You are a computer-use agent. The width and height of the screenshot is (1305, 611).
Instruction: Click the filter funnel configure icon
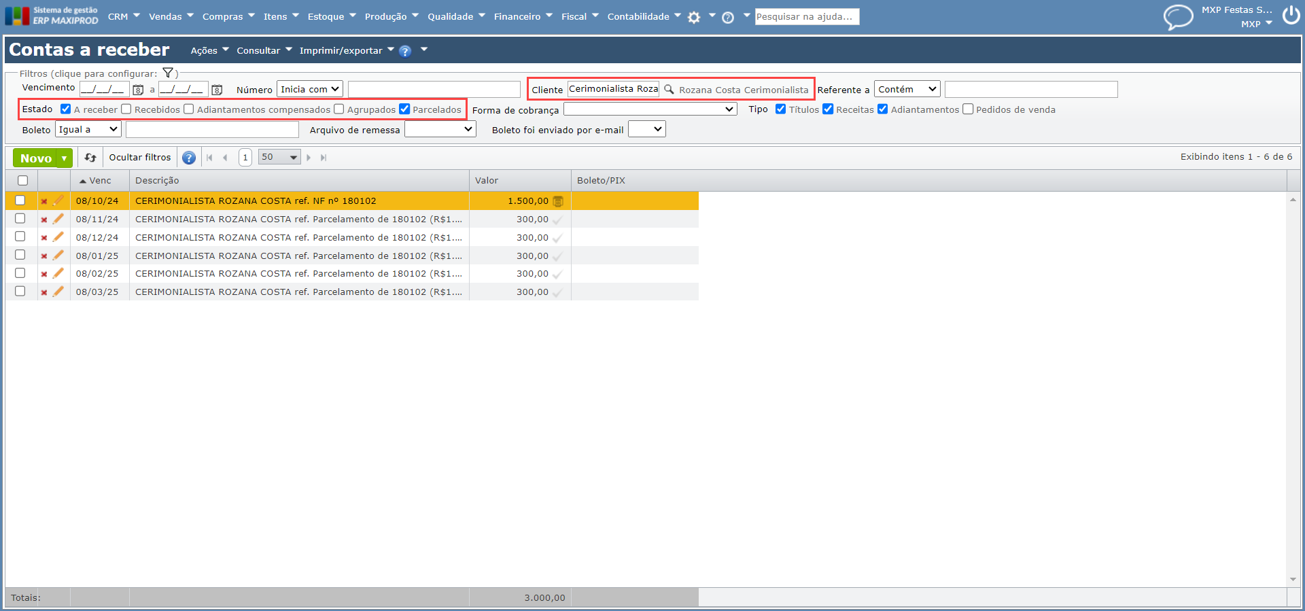tap(168, 73)
